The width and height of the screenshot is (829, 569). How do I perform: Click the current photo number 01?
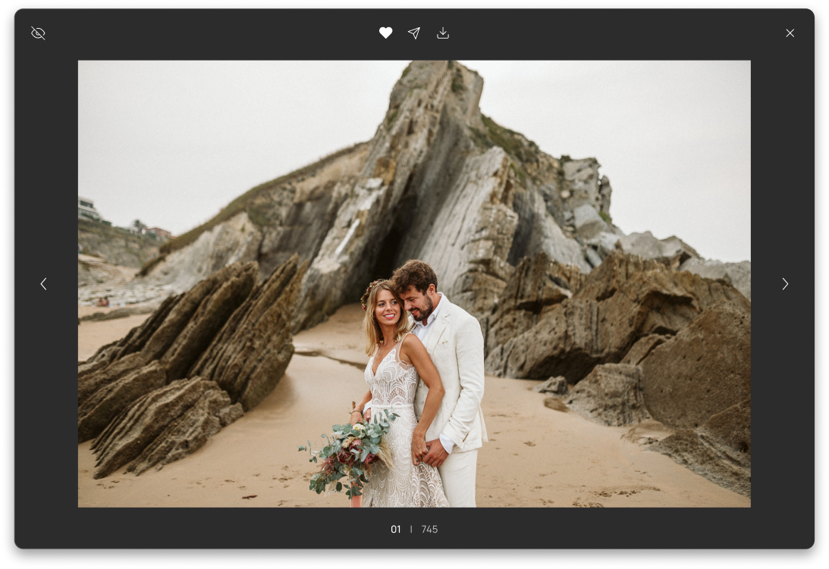(395, 530)
